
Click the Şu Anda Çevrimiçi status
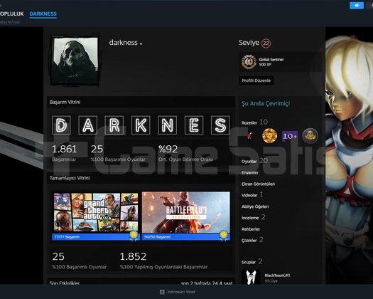[x=266, y=103]
